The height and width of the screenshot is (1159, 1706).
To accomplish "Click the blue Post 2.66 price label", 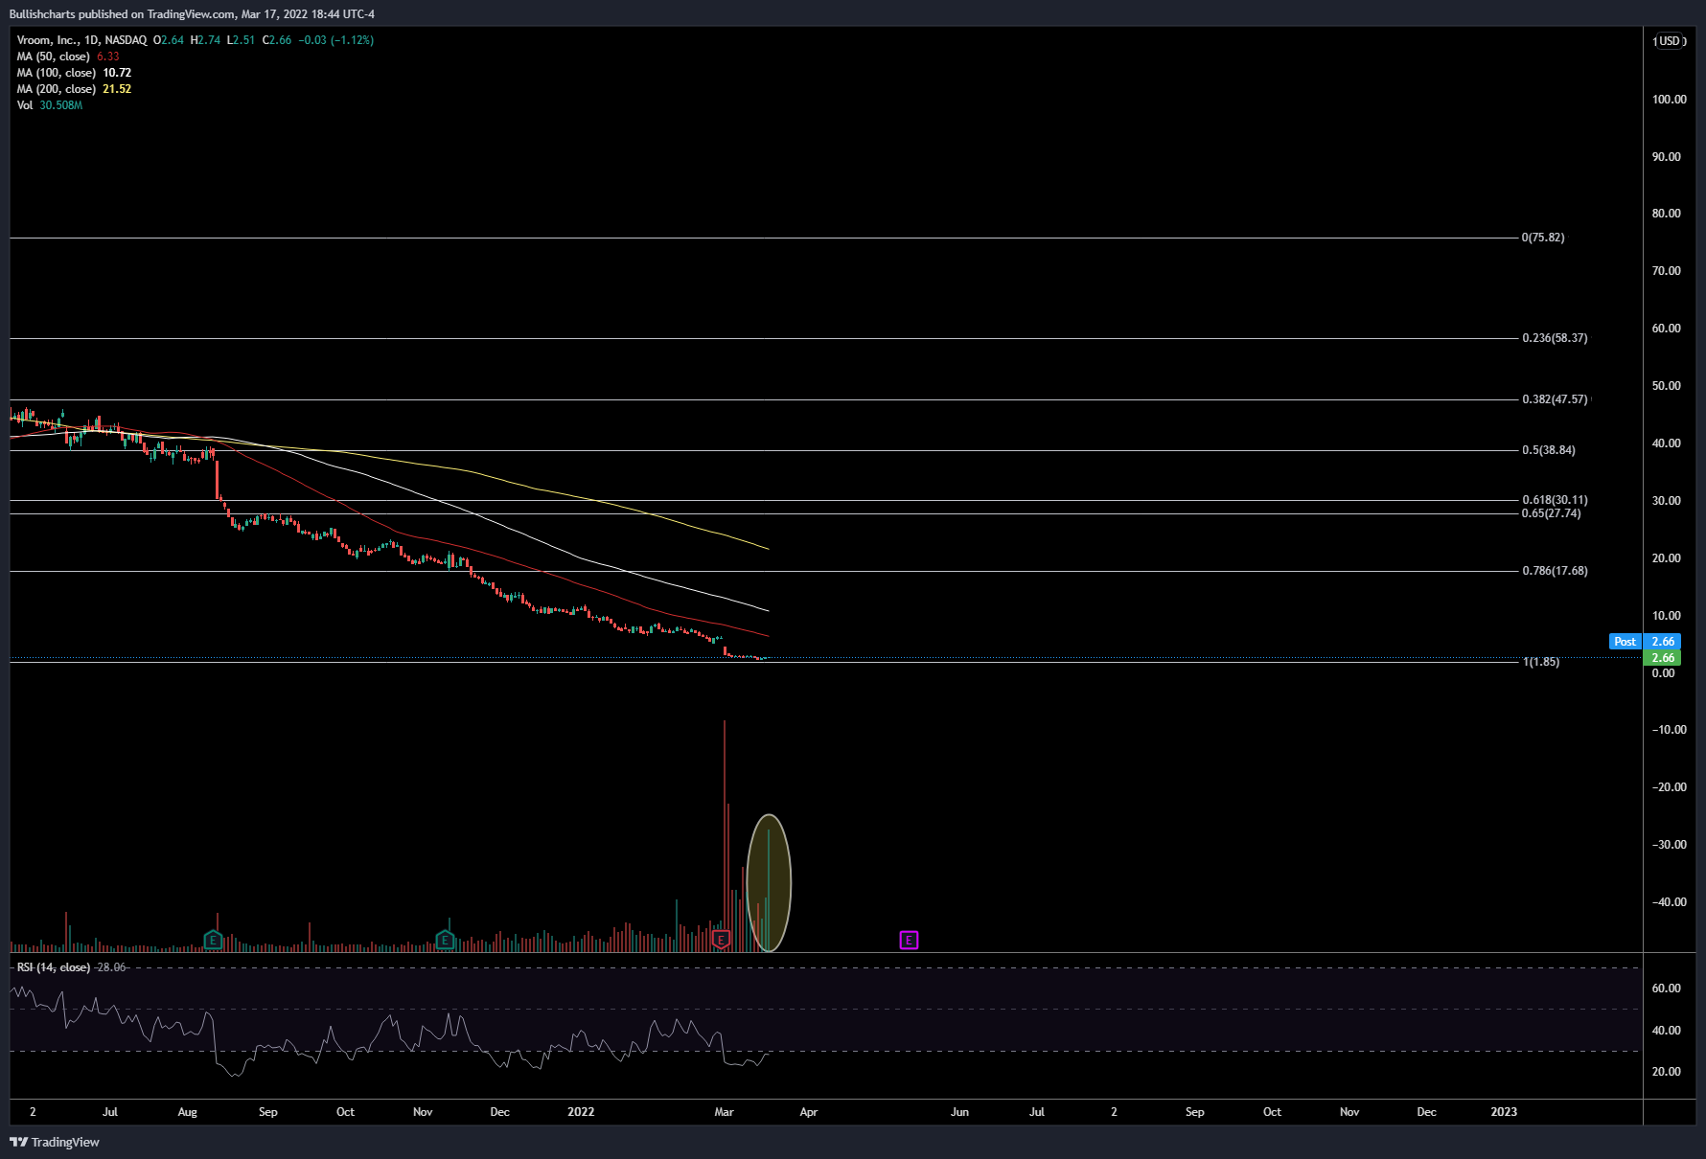I will pos(1645,642).
